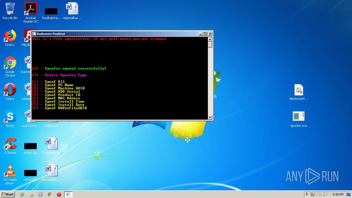The width and height of the screenshot is (352, 198).
Task: Click the 'Spoof PC Name' line
Action: (53, 85)
